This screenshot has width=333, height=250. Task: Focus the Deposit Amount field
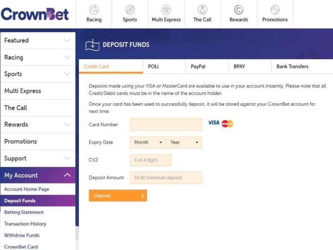tap(166, 178)
